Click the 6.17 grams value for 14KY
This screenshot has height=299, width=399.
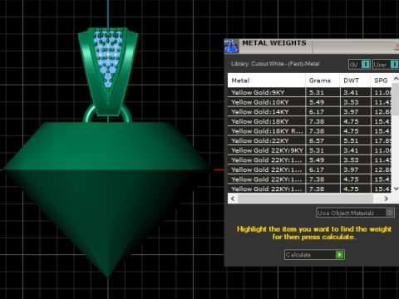317,112
